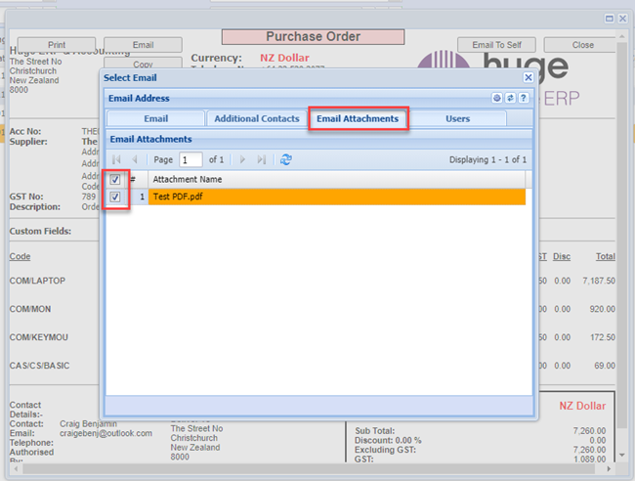The width and height of the screenshot is (635, 481).
Task: Select the Users tab
Action: [457, 118]
